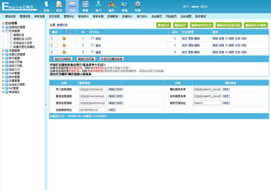Screen dimensions: 271x190
Task: Click the 刷新栏目页面 button
Action: coord(86,59)
